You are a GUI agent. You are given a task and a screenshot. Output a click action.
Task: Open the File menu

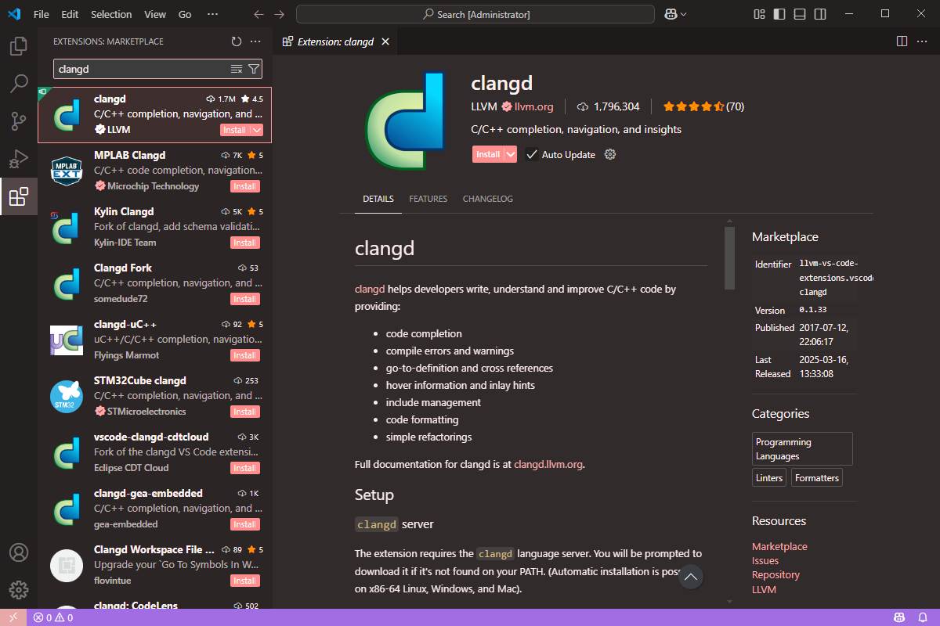(x=42, y=14)
